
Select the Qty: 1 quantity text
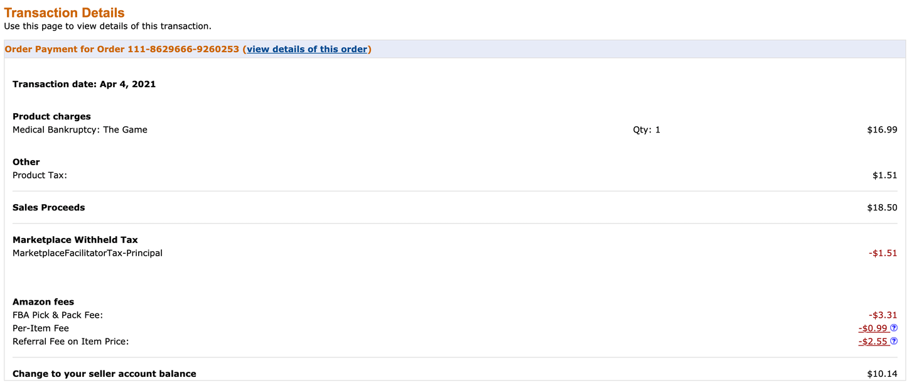tap(647, 130)
